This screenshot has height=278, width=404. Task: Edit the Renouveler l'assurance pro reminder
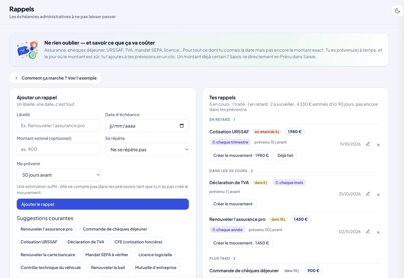coord(368,232)
